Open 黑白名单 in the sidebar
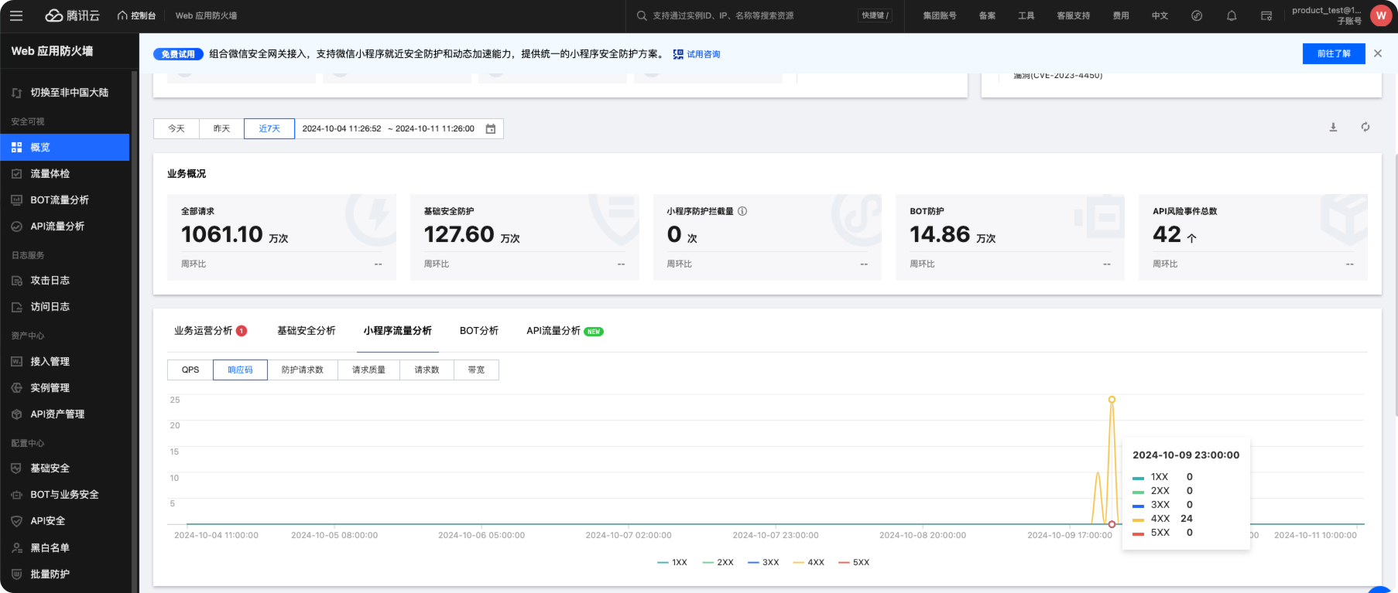1398x593 pixels. (x=65, y=547)
